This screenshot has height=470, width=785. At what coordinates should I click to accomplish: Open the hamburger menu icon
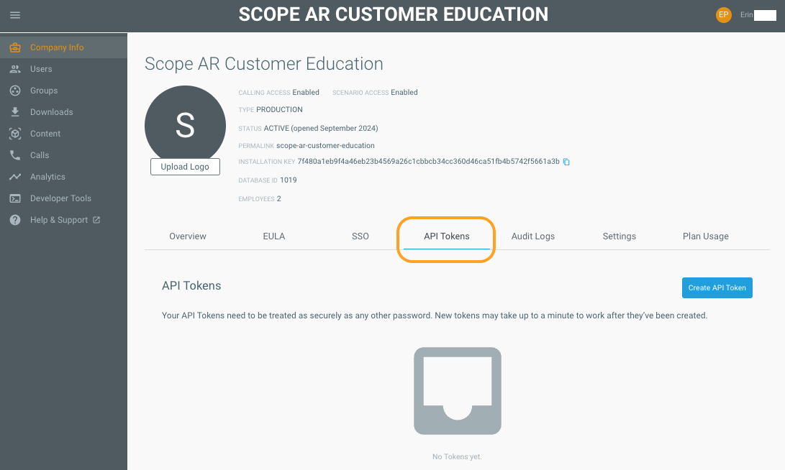15,15
